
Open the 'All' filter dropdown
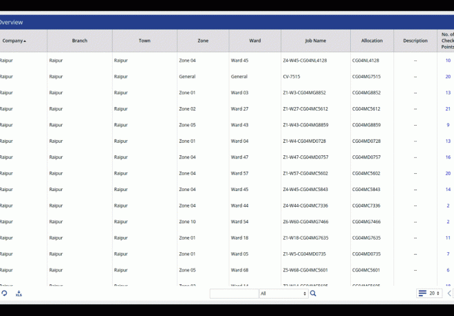pos(283,293)
